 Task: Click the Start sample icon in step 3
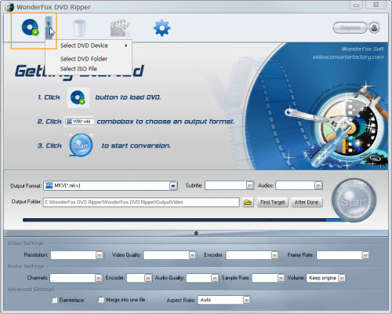pos(81,145)
